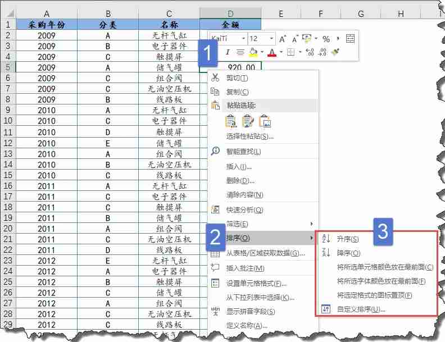Open font color dropdown arrow
445x342 pixels.
coord(281,52)
